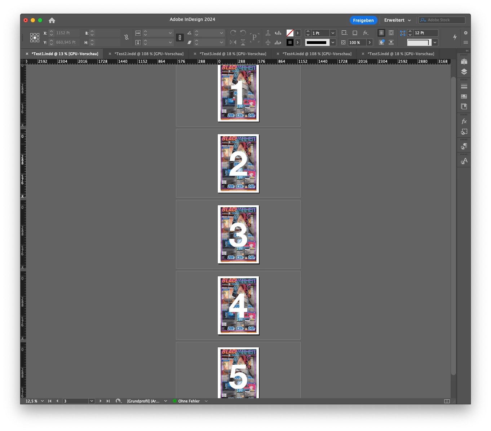491x431 pixels.
Task: Open the page number 3 dropdown
Action: click(92, 401)
